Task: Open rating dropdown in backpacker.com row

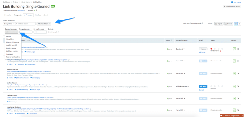Action: 169,86
